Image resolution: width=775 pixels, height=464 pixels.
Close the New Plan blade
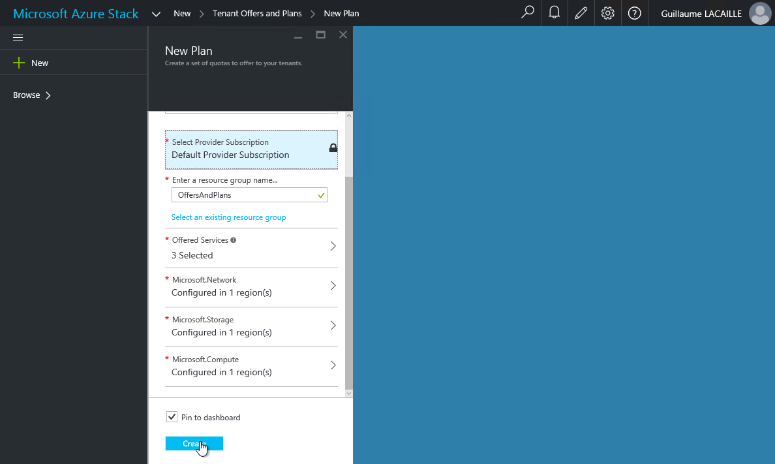click(x=343, y=35)
